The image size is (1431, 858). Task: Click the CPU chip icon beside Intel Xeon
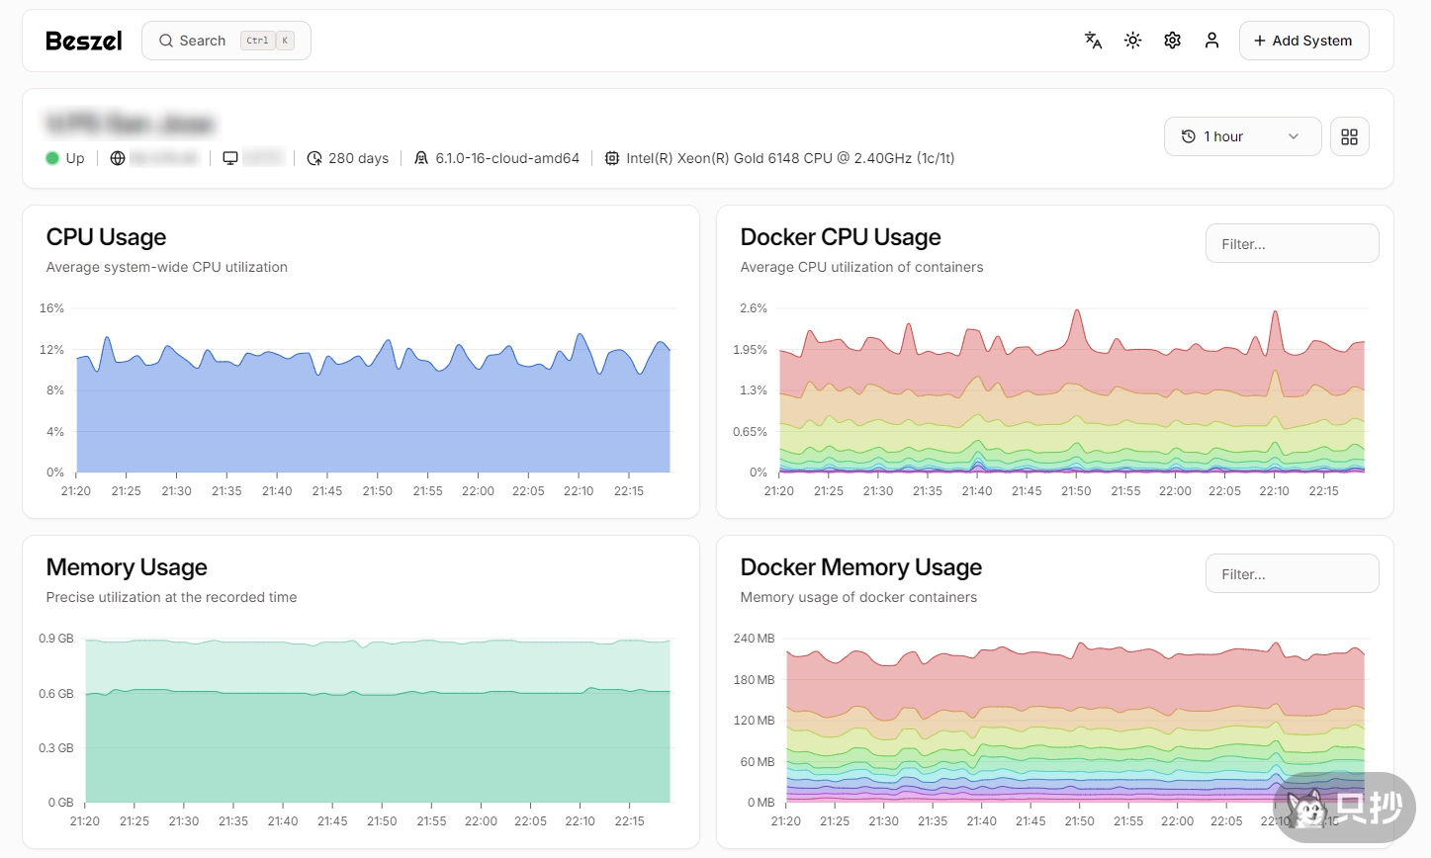(612, 158)
